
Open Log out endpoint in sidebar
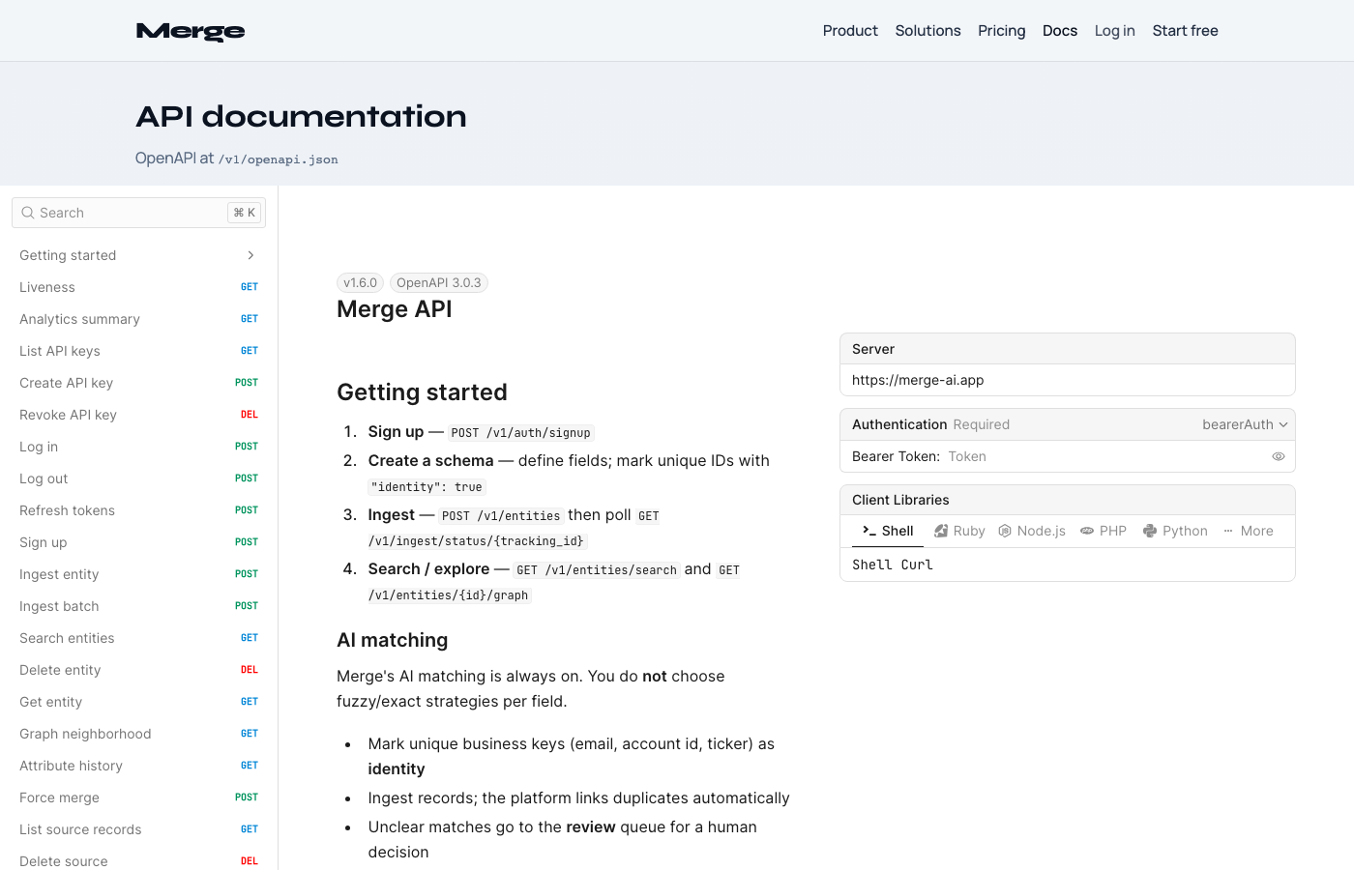[138, 478]
